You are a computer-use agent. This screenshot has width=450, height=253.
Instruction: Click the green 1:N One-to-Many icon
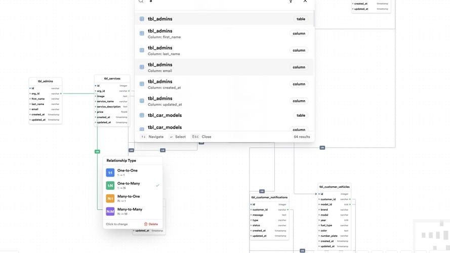pyautogui.click(x=110, y=186)
